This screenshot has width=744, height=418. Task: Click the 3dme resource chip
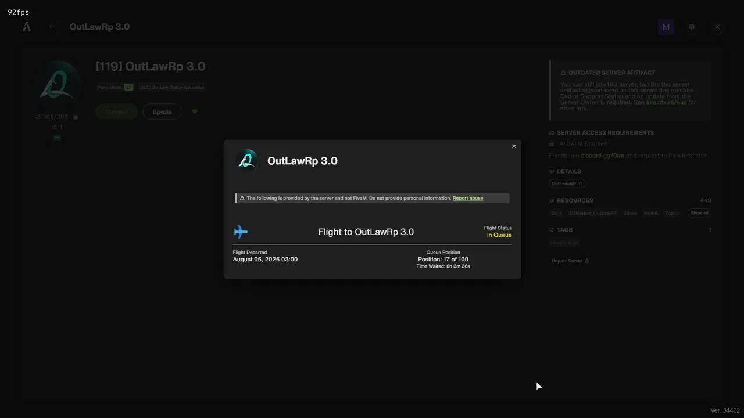click(630, 214)
